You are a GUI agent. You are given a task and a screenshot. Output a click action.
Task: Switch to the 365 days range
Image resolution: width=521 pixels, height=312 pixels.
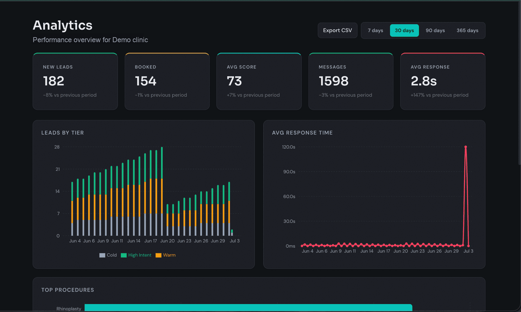pyautogui.click(x=467, y=31)
